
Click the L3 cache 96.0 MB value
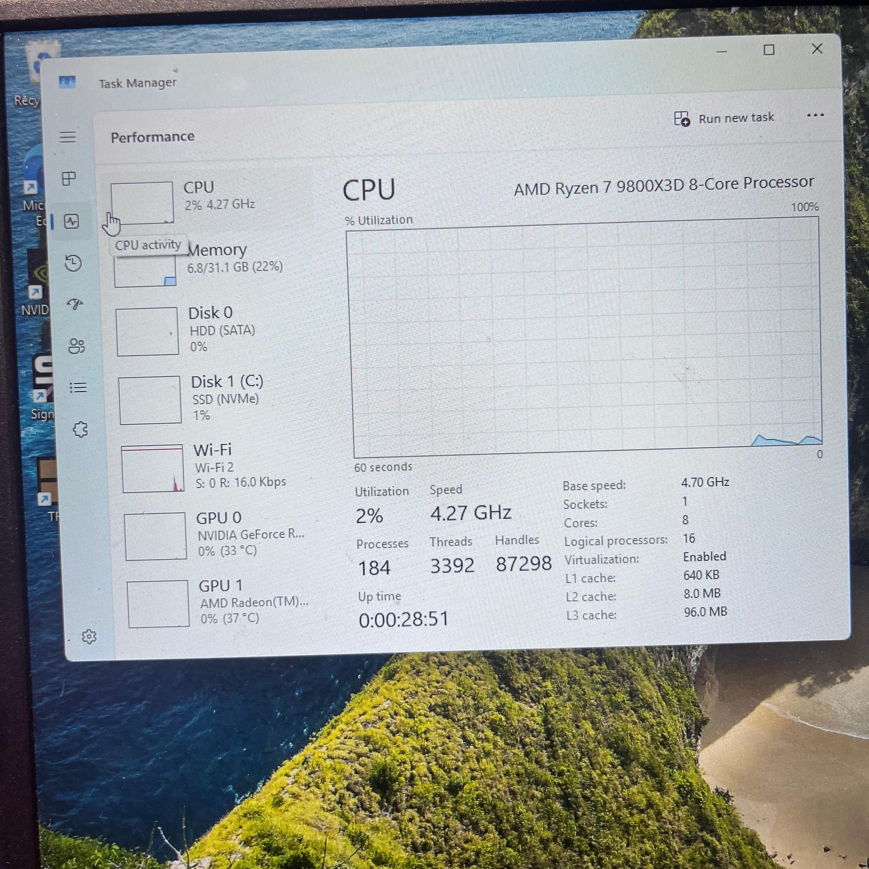tap(705, 612)
